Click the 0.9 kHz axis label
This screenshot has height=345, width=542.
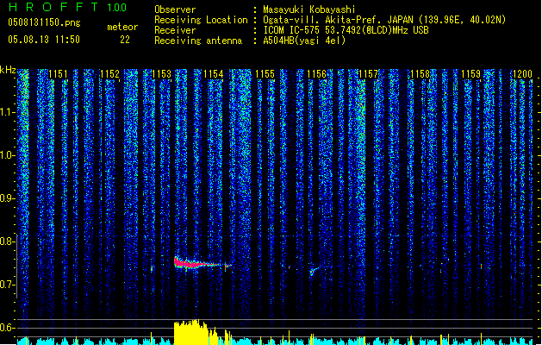click(x=7, y=198)
